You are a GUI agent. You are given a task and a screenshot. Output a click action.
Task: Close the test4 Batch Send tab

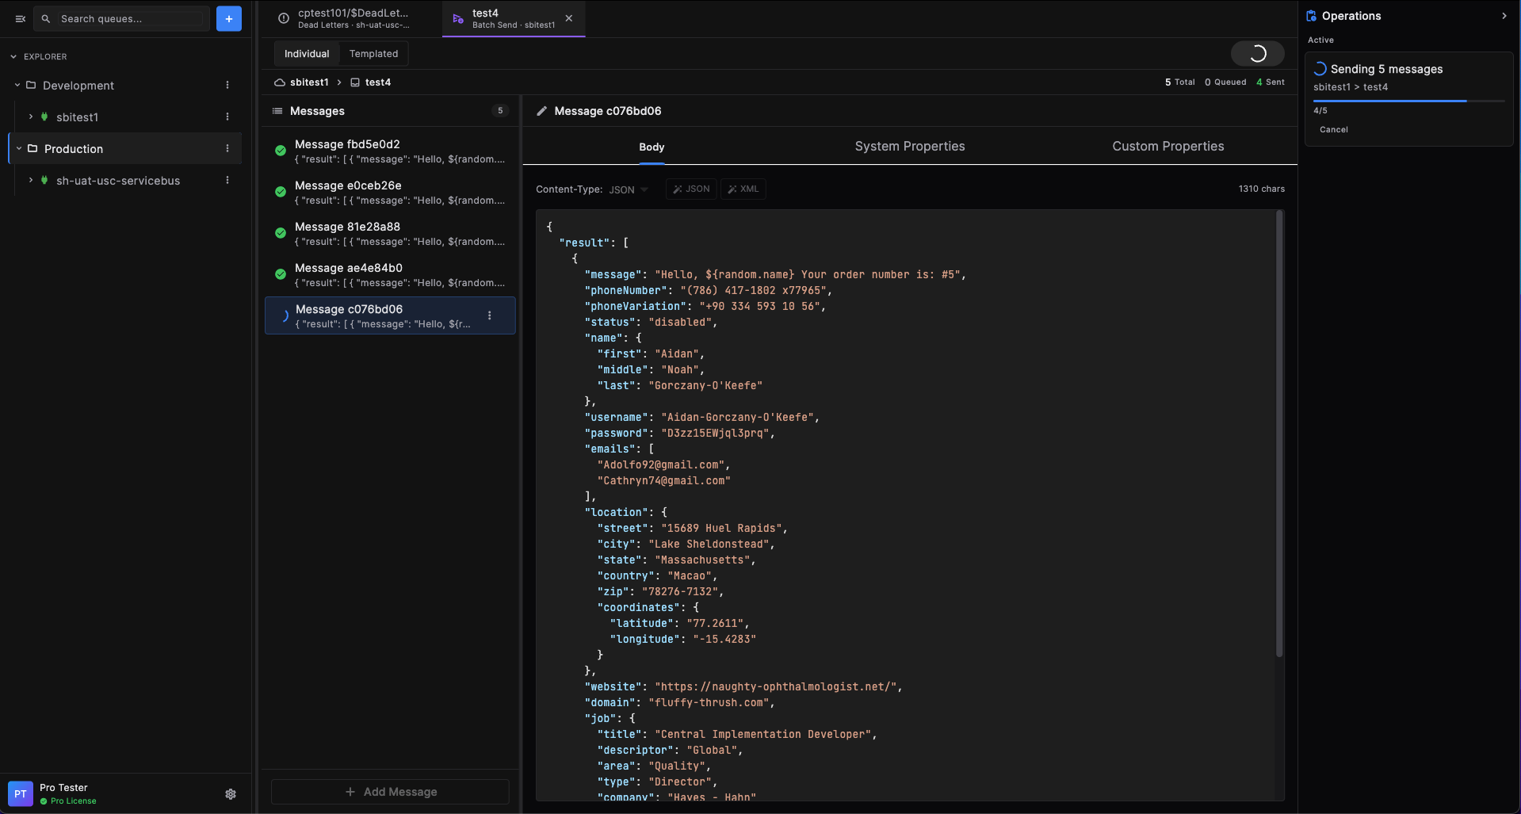click(x=568, y=18)
